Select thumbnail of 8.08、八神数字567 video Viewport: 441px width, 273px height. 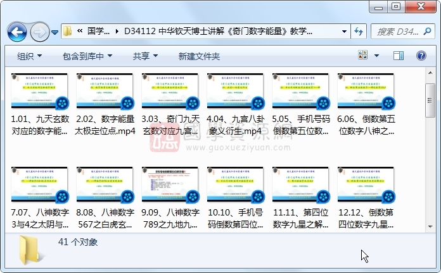pyautogui.click(x=105, y=185)
